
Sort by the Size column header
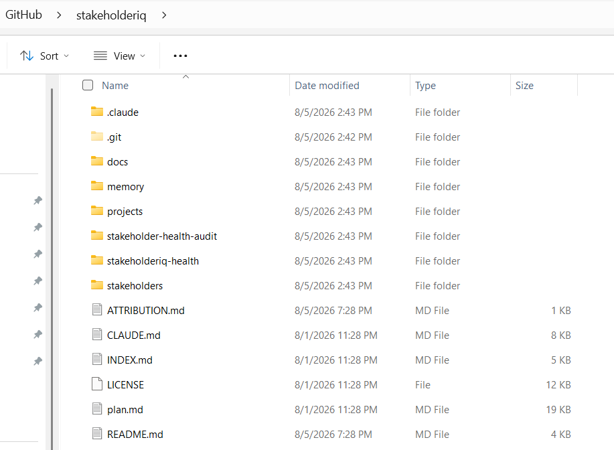(x=524, y=85)
